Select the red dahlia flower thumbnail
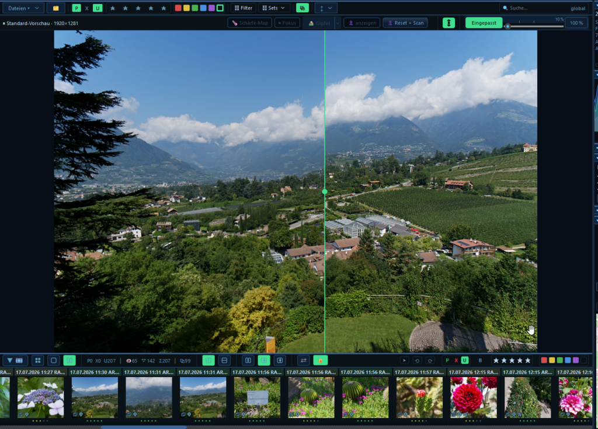 (473, 397)
